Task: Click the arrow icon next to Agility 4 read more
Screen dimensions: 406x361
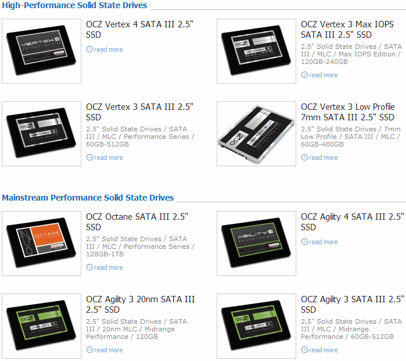Action: point(304,241)
